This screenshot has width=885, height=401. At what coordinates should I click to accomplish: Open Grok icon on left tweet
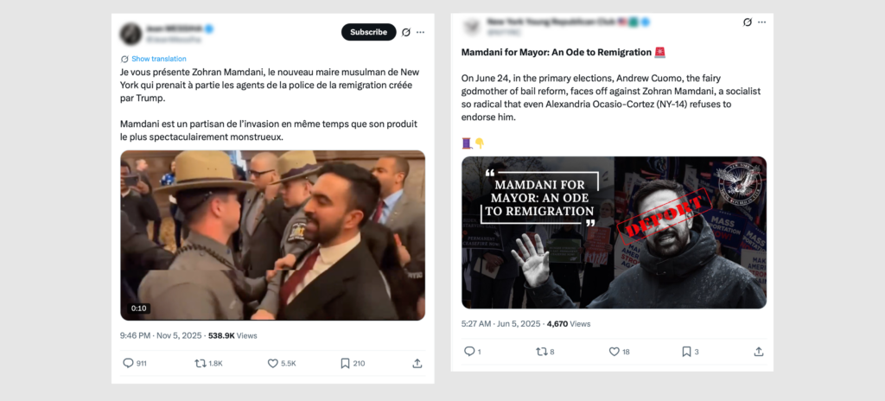click(x=406, y=32)
